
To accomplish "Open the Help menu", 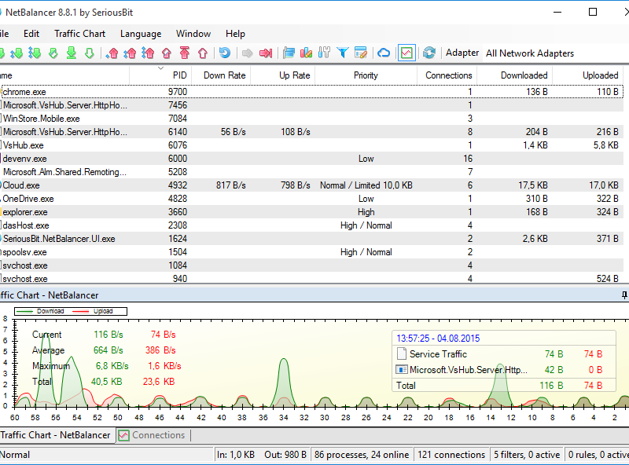I will point(235,34).
